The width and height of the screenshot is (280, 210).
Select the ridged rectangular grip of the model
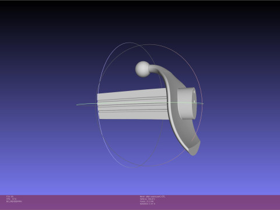pos(132,104)
